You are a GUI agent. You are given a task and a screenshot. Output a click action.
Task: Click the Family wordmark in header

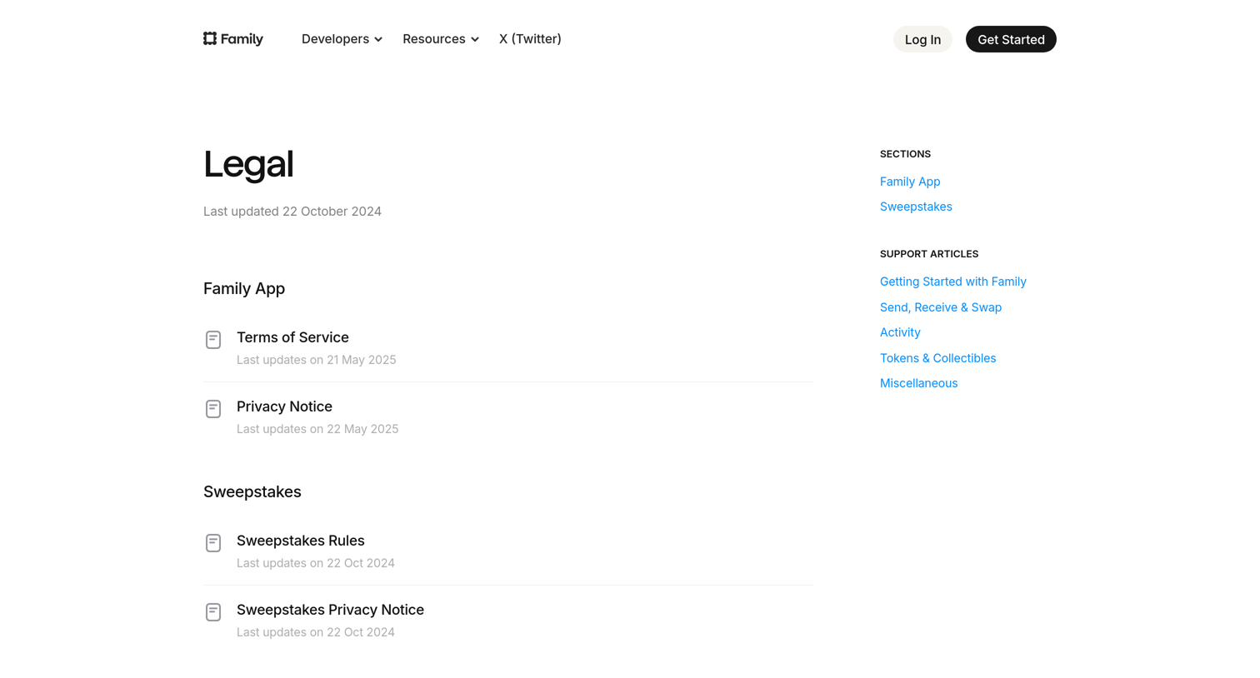[242, 39]
